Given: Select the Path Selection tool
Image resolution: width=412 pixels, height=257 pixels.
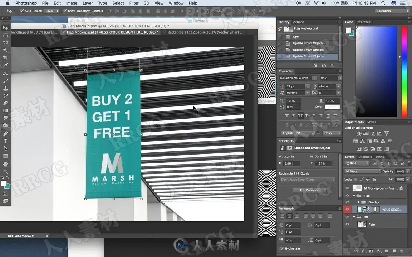Looking at the screenshot, I should click(5, 148).
